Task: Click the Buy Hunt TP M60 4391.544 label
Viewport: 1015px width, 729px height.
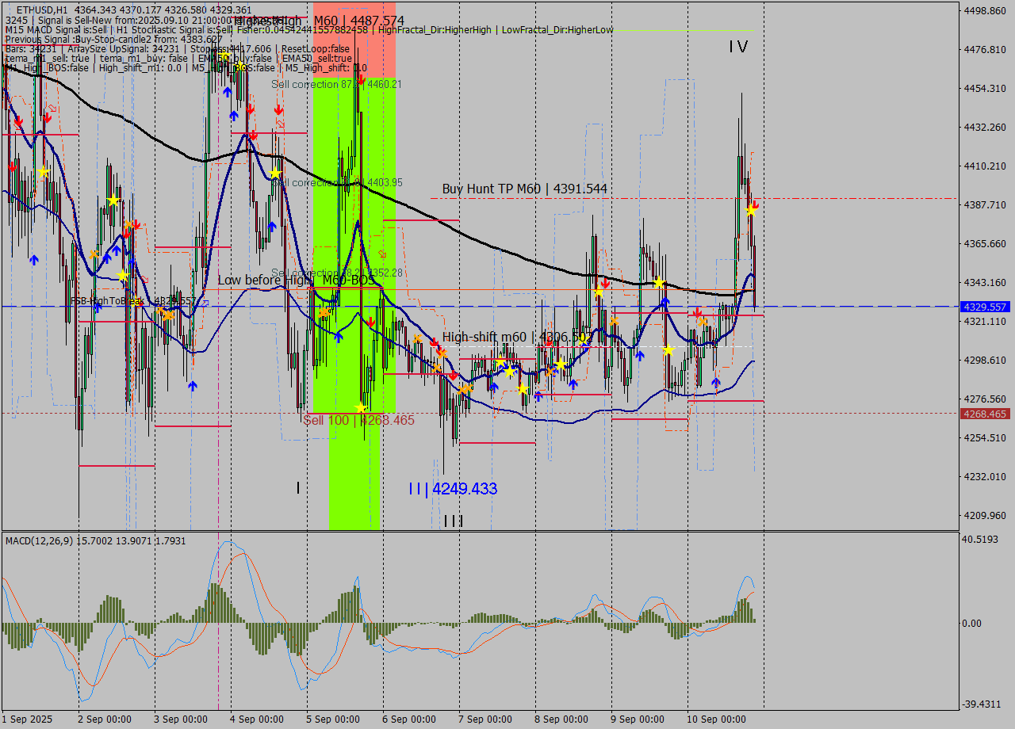Action: pyautogui.click(x=523, y=189)
